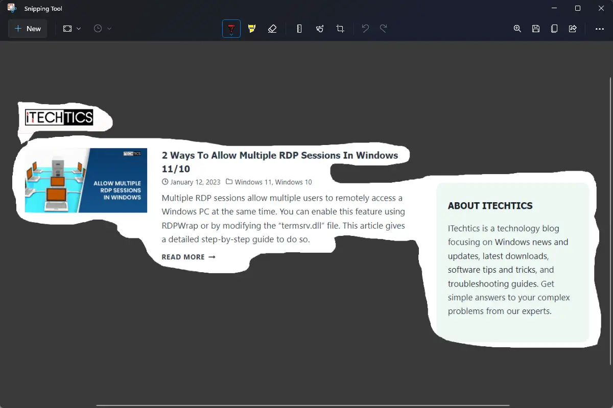613x408 pixels.
Task: Click the Redo icon
Action: 385,29
